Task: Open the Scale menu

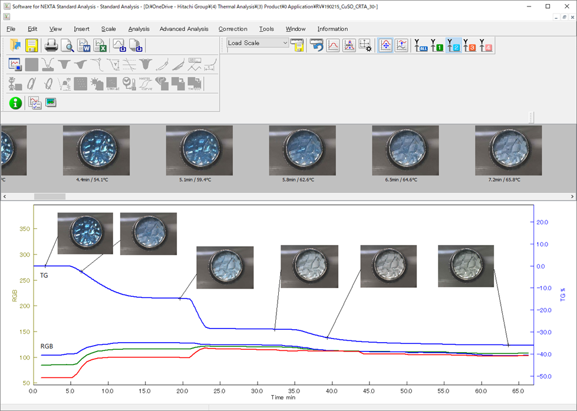Action: [108, 29]
